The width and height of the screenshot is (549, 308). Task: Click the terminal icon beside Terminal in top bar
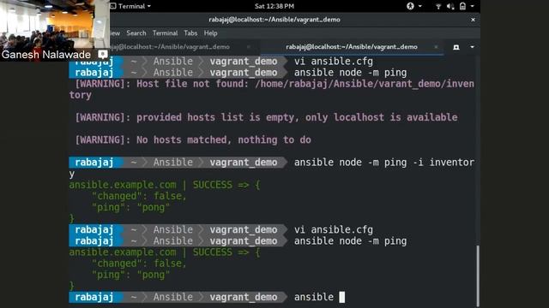pos(113,6)
